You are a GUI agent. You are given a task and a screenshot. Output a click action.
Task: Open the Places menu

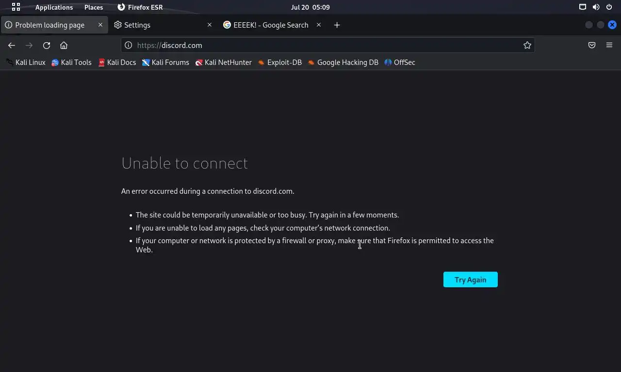click(x=94, y=7)
